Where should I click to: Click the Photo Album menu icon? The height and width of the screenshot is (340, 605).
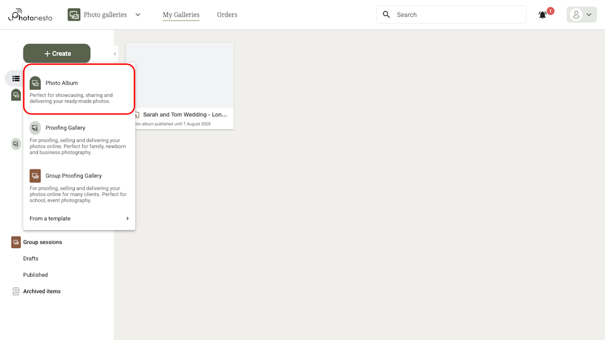pyautogui.click(x=35, y=83)
